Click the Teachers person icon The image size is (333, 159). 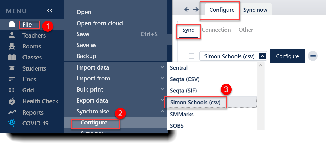12,35
